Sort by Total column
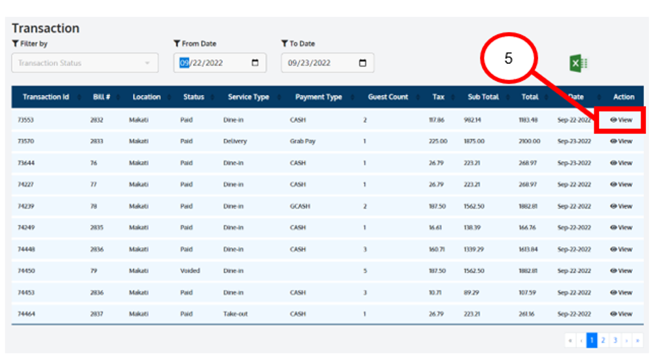652x364 pixels. pos(530,97)
